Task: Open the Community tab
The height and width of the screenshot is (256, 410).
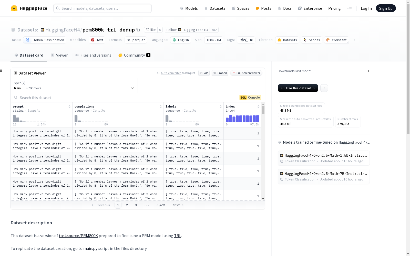Action: point(134,55)
